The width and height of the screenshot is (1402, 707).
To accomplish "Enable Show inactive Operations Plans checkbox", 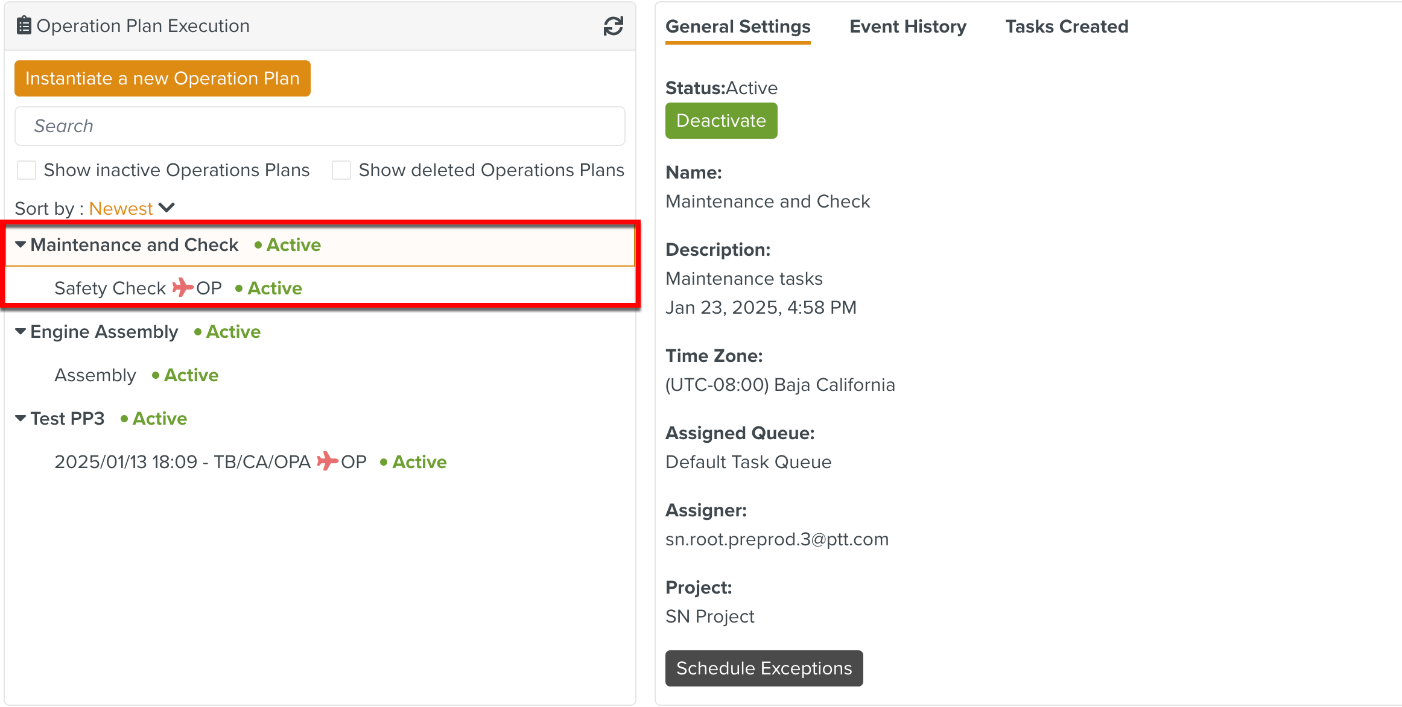I will pos(27,170).
